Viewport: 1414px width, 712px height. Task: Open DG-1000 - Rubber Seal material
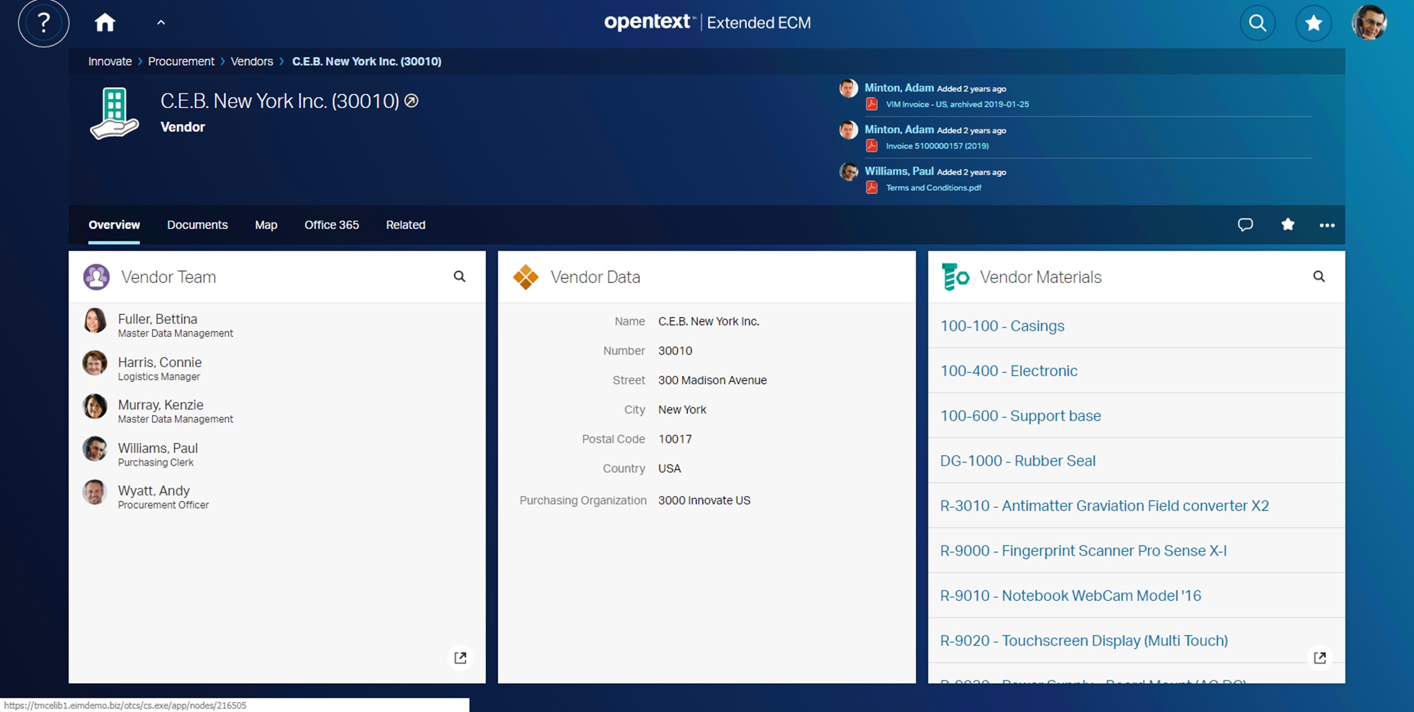(1018, 461)
